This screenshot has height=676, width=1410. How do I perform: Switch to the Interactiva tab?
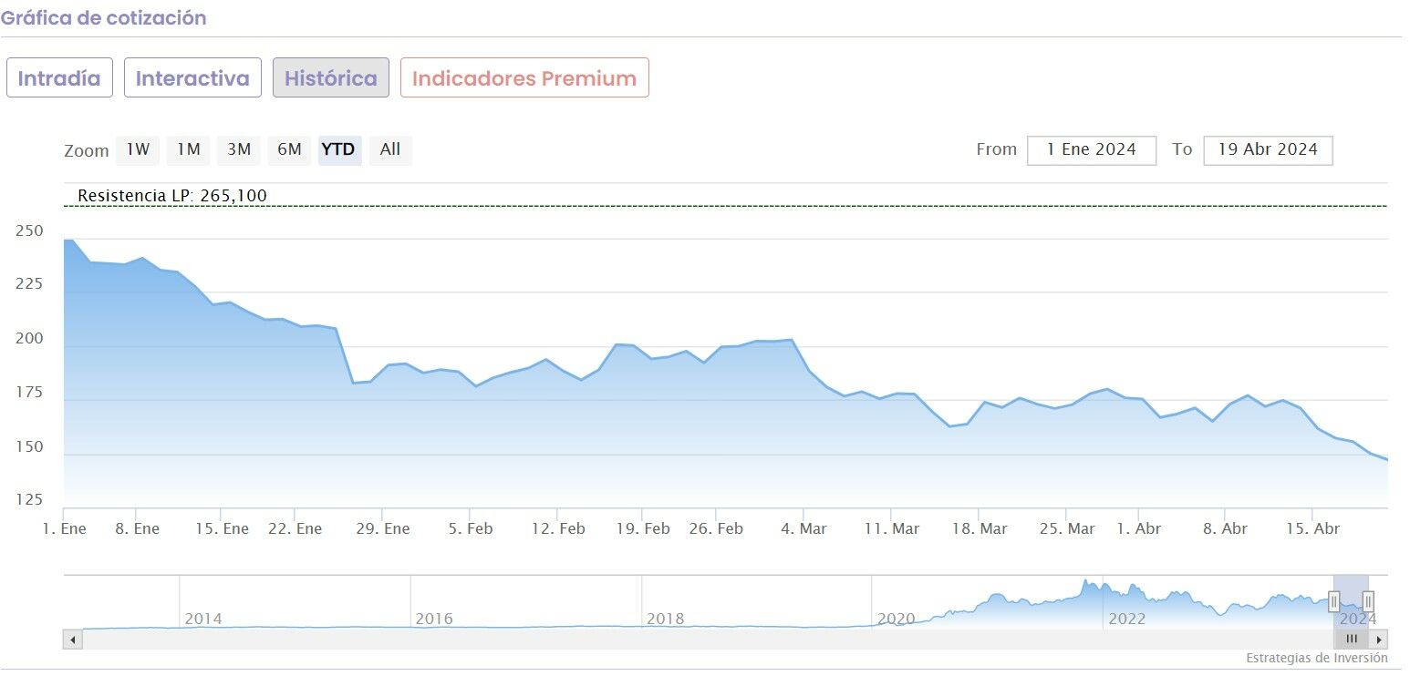click(192, 78)
